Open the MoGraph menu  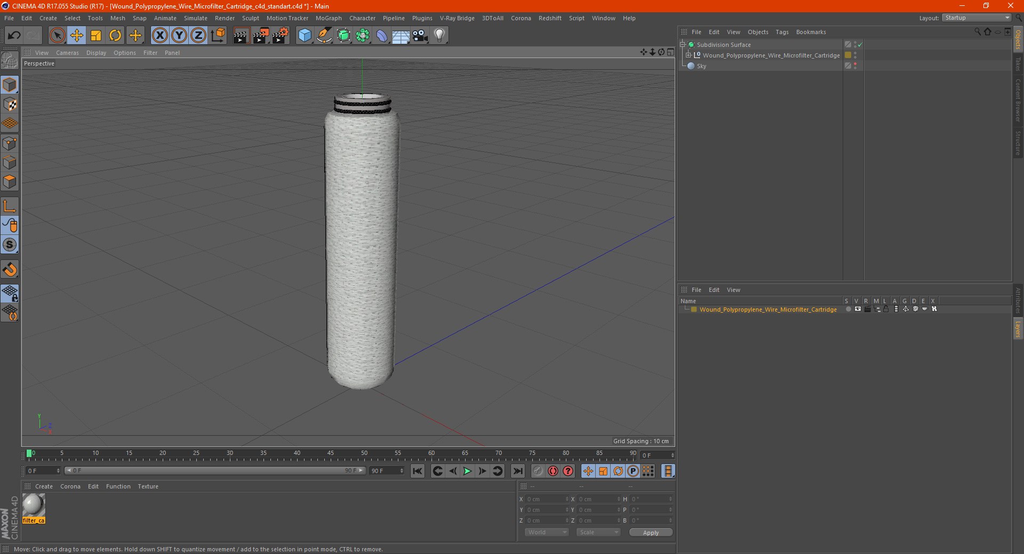click(328, 18)
